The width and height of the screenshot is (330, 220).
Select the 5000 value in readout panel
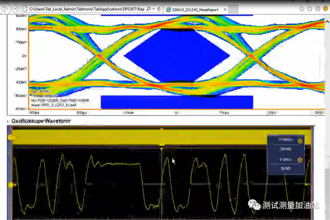coord(286,168)
